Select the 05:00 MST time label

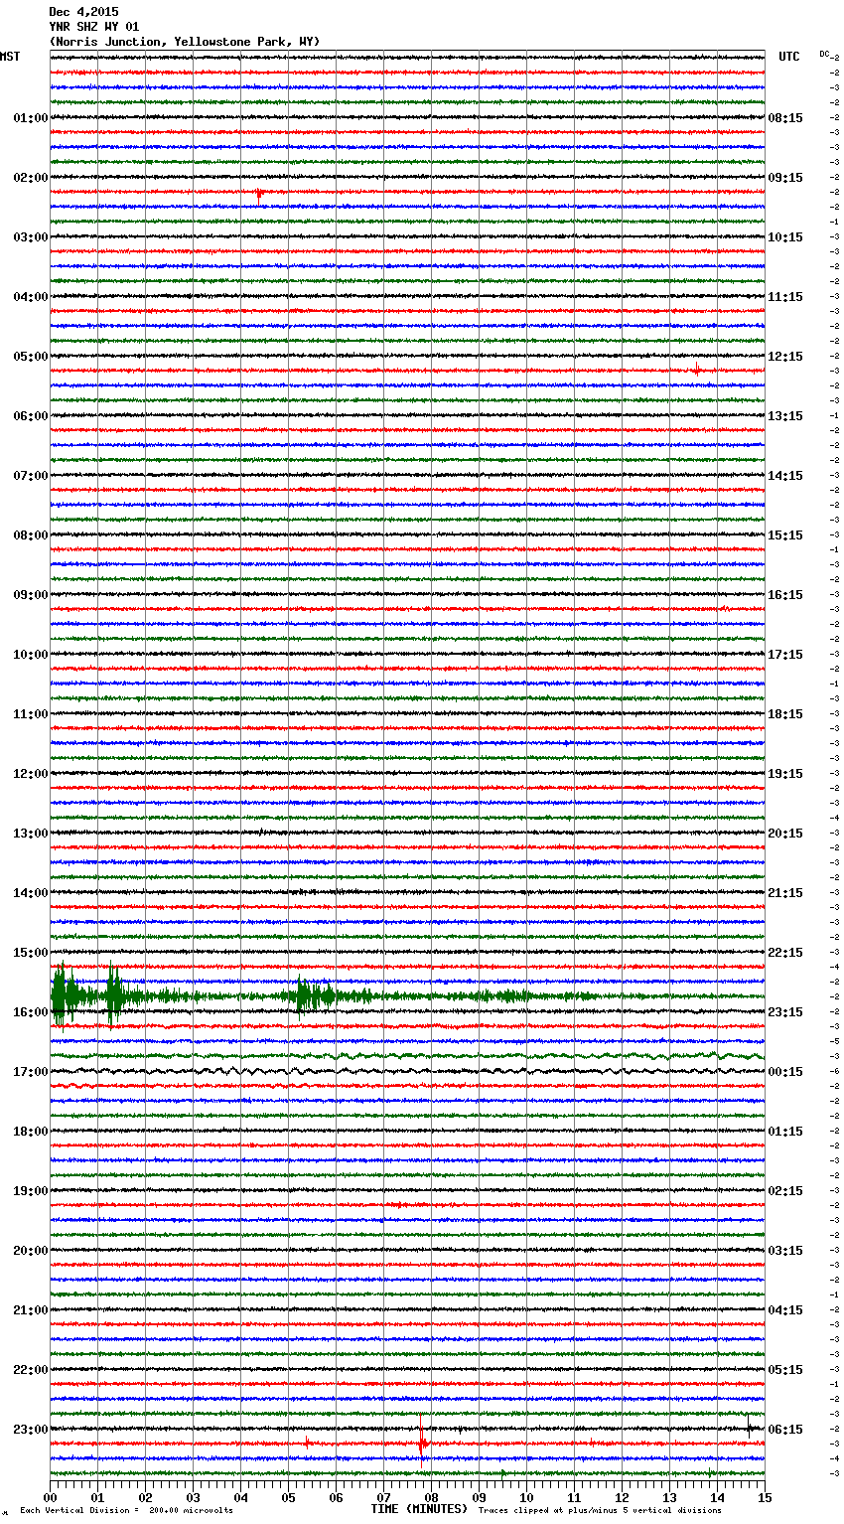(x=30, y=357)
